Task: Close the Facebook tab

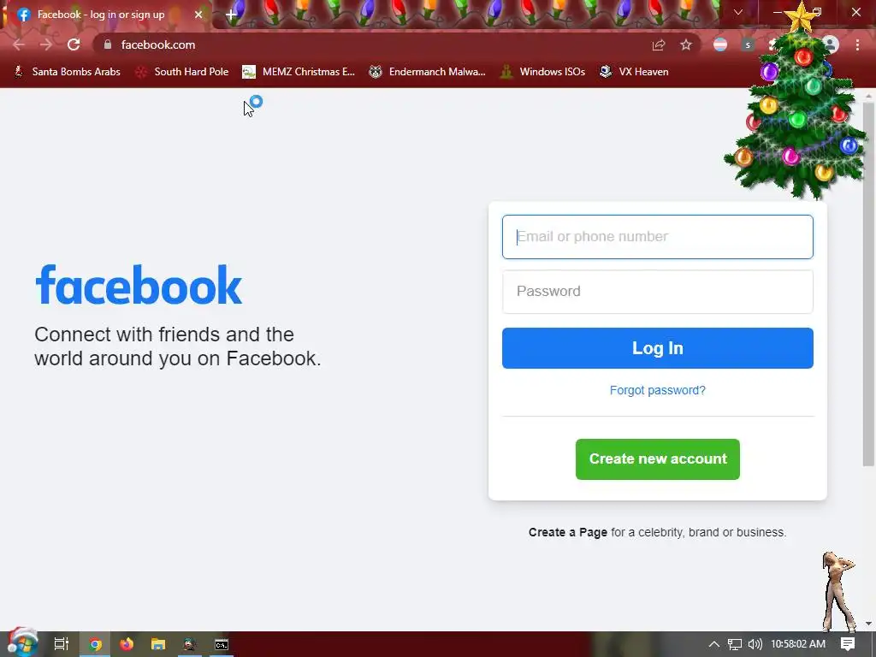Action: click(x=198, y=15)
